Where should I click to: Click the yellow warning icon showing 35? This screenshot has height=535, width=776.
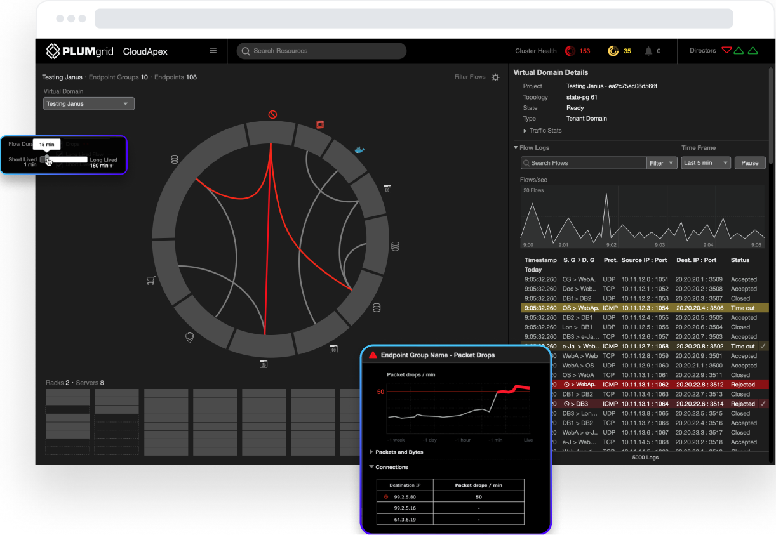tap(613, 51)
